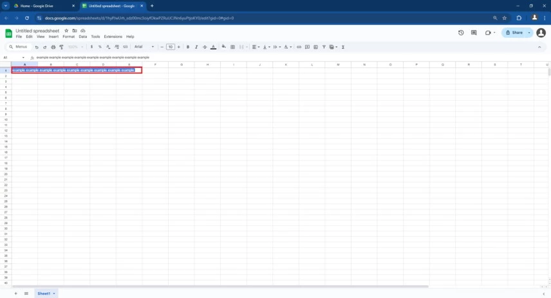Image resolution: width=551 pixels, height=298 pixels.
Task: Open the fill color bucket
Action: tap(223, 47)
